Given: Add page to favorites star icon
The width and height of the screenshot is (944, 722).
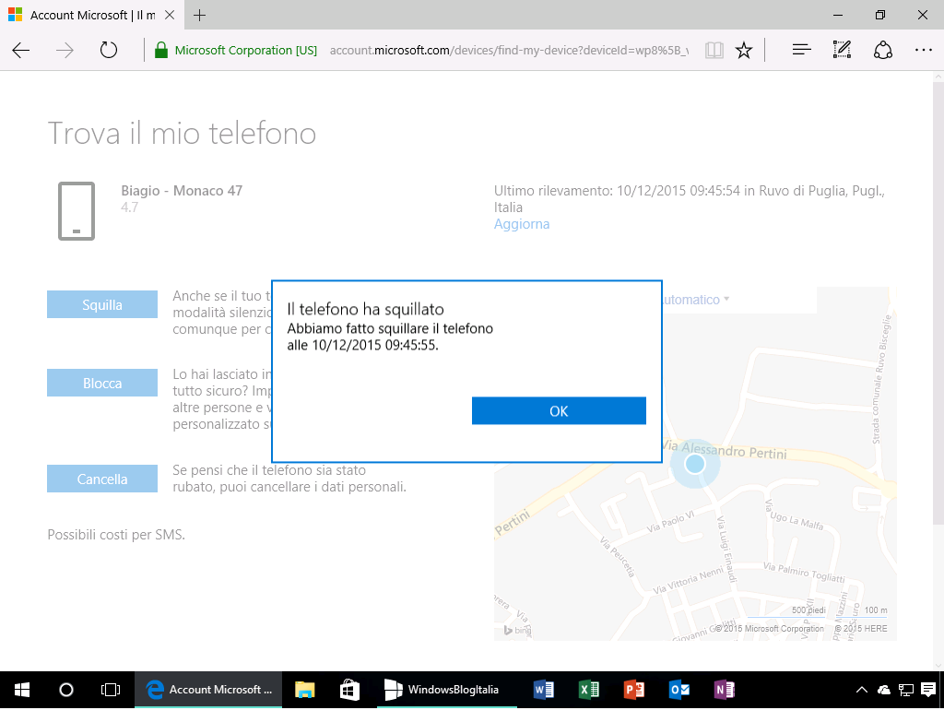Looking at the screenshot, I should point(744,50).
